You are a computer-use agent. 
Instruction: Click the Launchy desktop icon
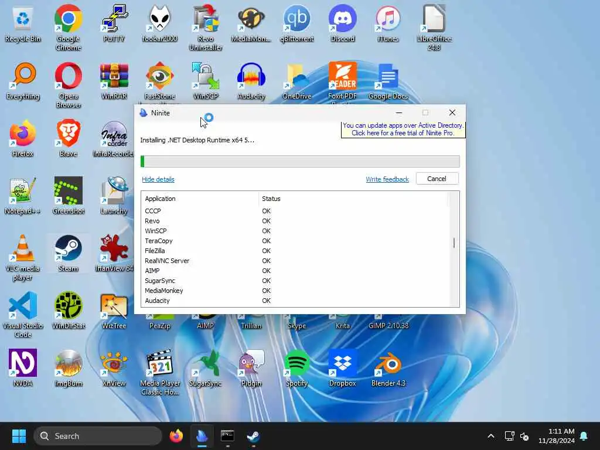tap(114, 196)
